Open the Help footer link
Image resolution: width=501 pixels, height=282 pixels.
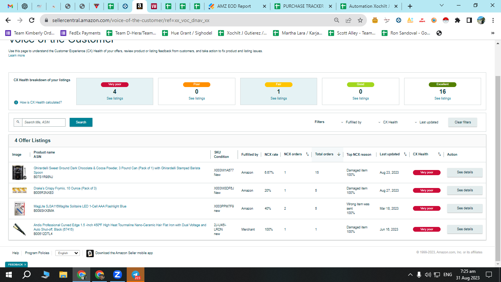(x=15, y=253)
